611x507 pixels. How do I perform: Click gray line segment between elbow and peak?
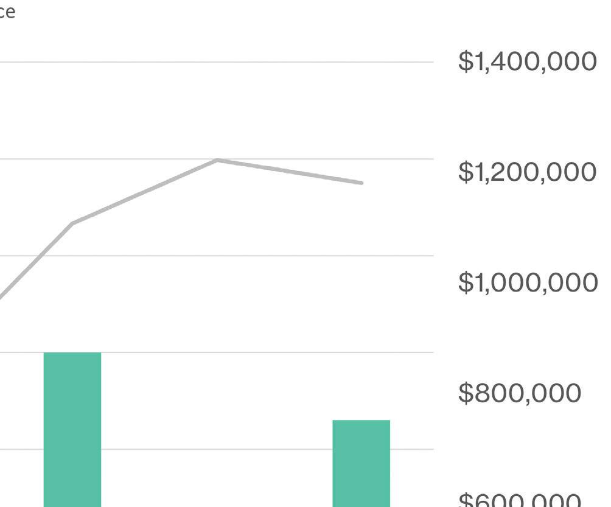point(145,191)
